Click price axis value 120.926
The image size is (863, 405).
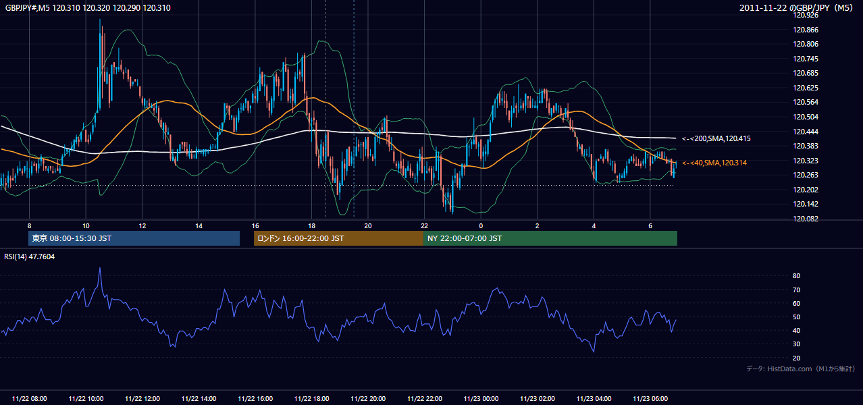806,16
